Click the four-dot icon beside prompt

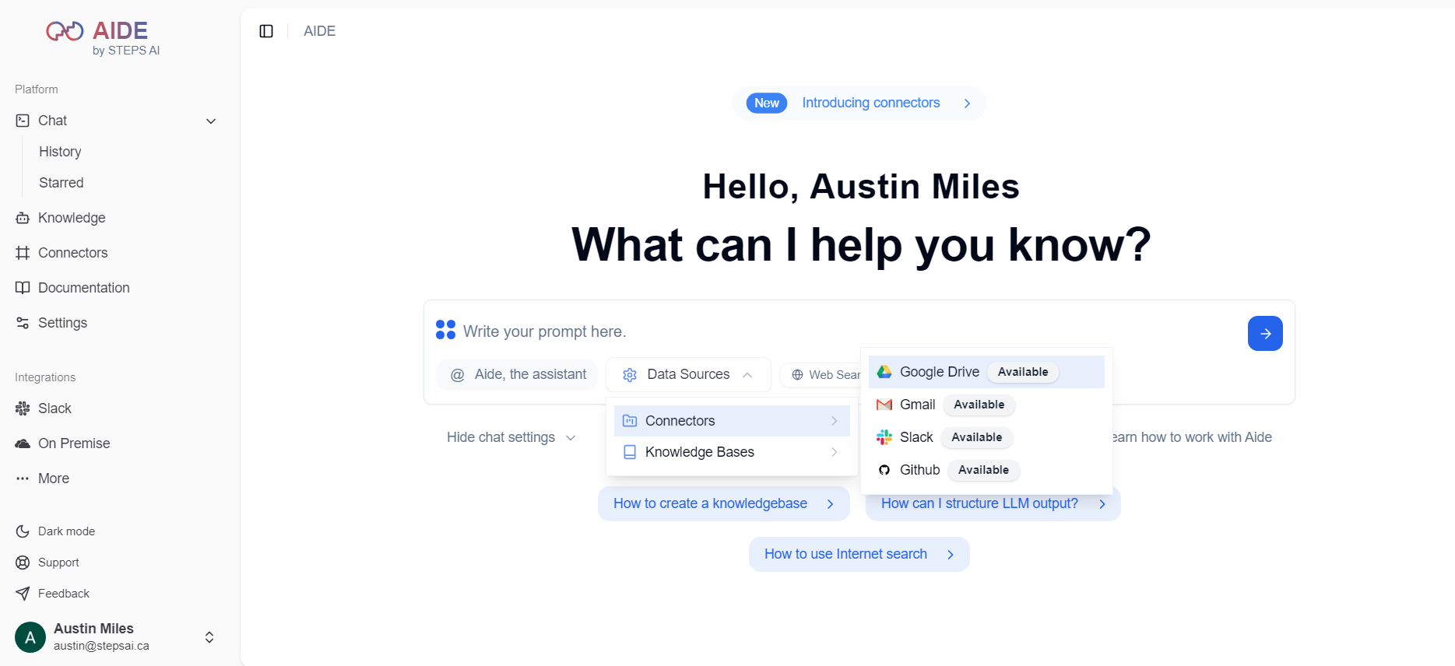pos(445,330)
